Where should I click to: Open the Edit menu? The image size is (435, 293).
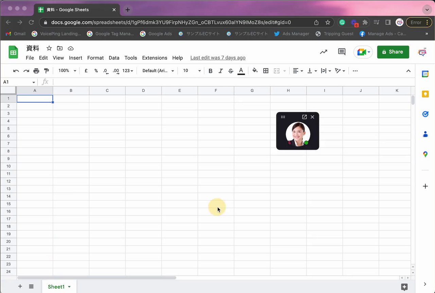43,58
